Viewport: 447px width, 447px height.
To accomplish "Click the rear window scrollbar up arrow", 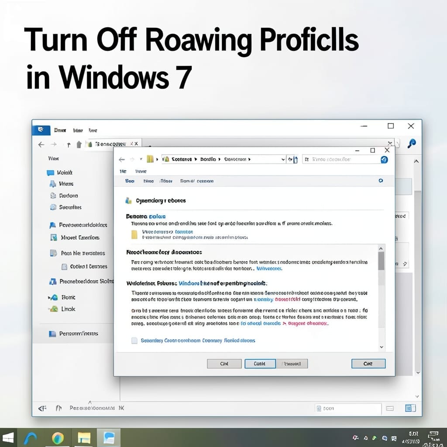I will point(416,162).
